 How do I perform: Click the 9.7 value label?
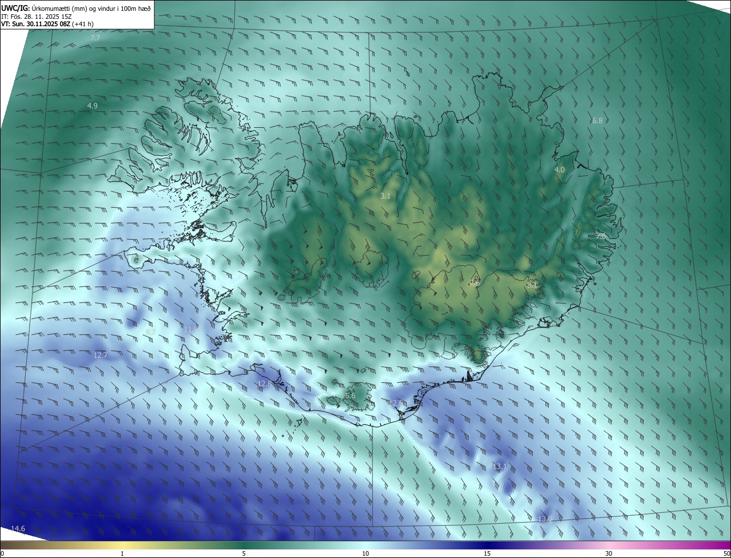[151, 332]
